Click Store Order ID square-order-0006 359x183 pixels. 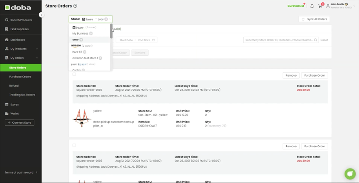(89, 90)
